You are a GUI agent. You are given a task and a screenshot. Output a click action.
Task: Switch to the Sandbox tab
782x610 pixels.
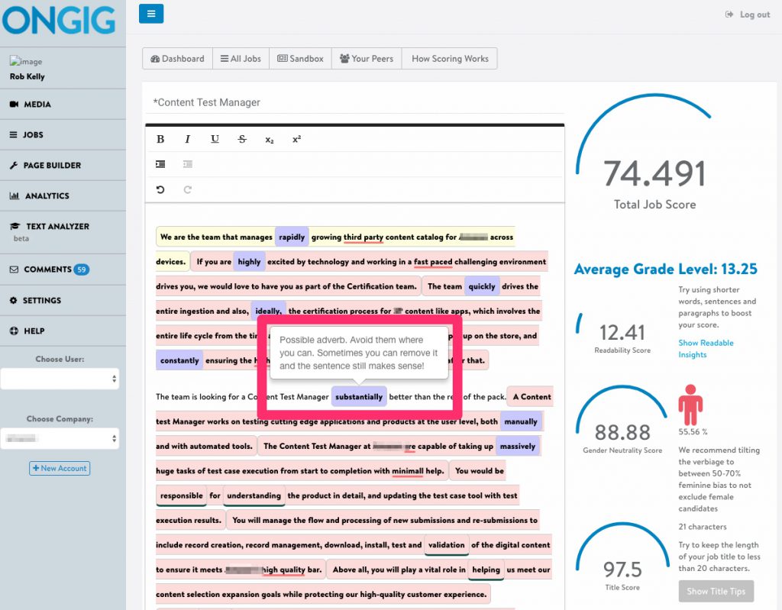pos(300,58)
